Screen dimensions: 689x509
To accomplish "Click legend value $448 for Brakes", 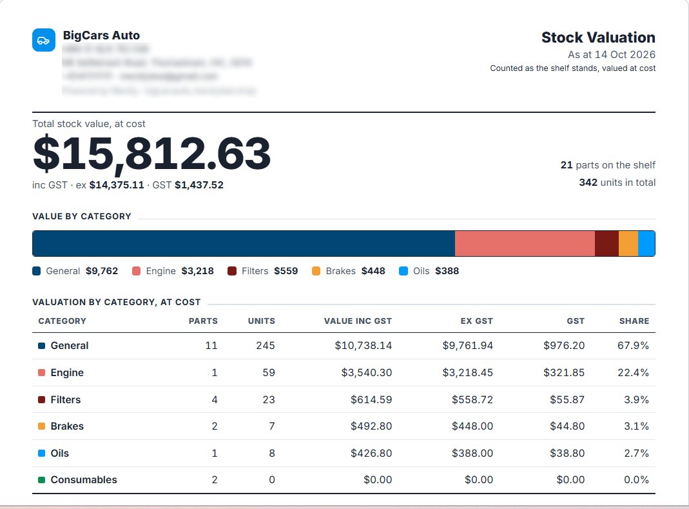I will point(373,271).
